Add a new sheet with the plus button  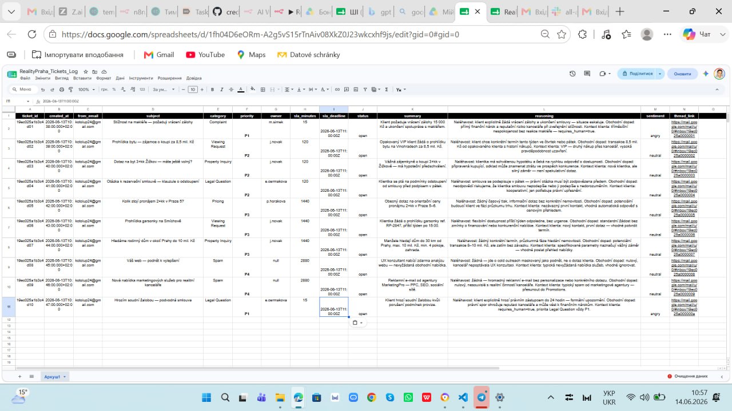[20, 377]
